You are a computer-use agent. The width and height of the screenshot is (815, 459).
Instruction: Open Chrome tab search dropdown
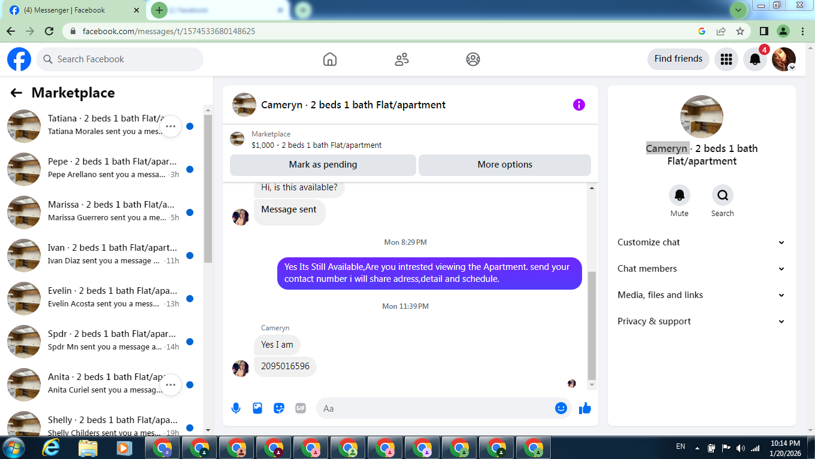pyautogui.click(x=738, y=10)
